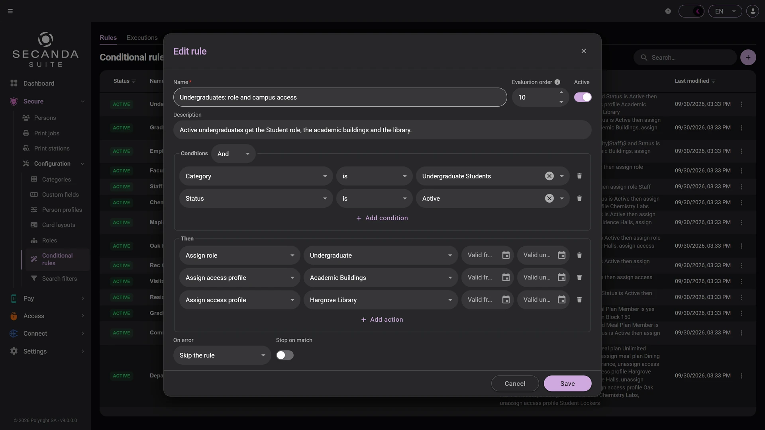The width and height of the screenshot is (765, 430).
Task: Delete the Category condition row
Action: click(579, 176)
